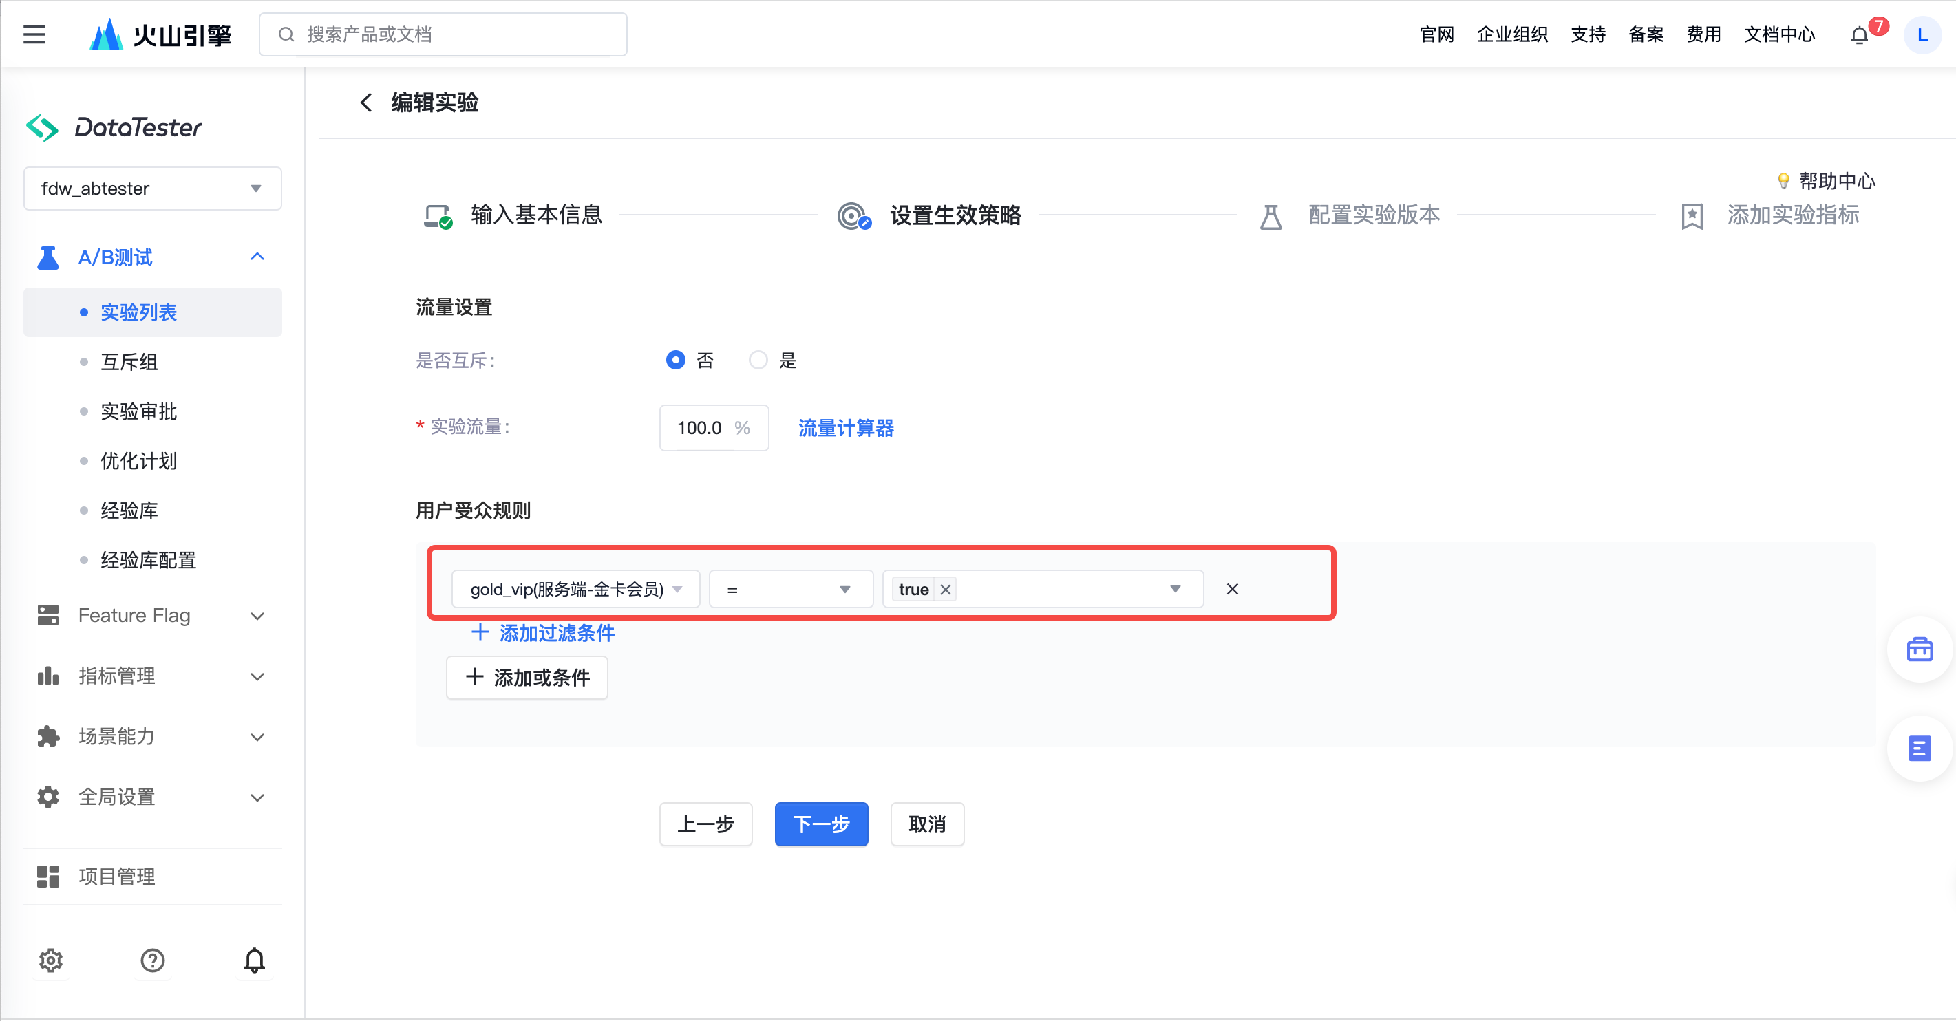1956x1021 pixels.
Task: Click the search magnifier icon
Action: point(286,35)
